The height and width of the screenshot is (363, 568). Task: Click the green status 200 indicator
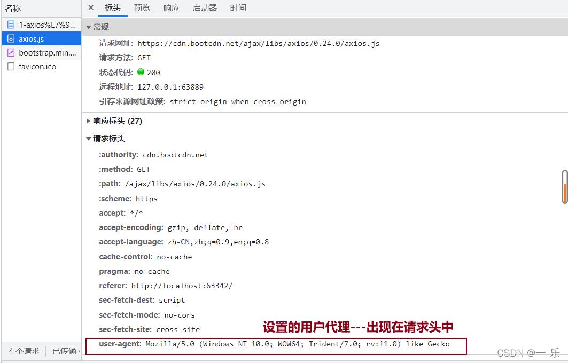[141, 72]
